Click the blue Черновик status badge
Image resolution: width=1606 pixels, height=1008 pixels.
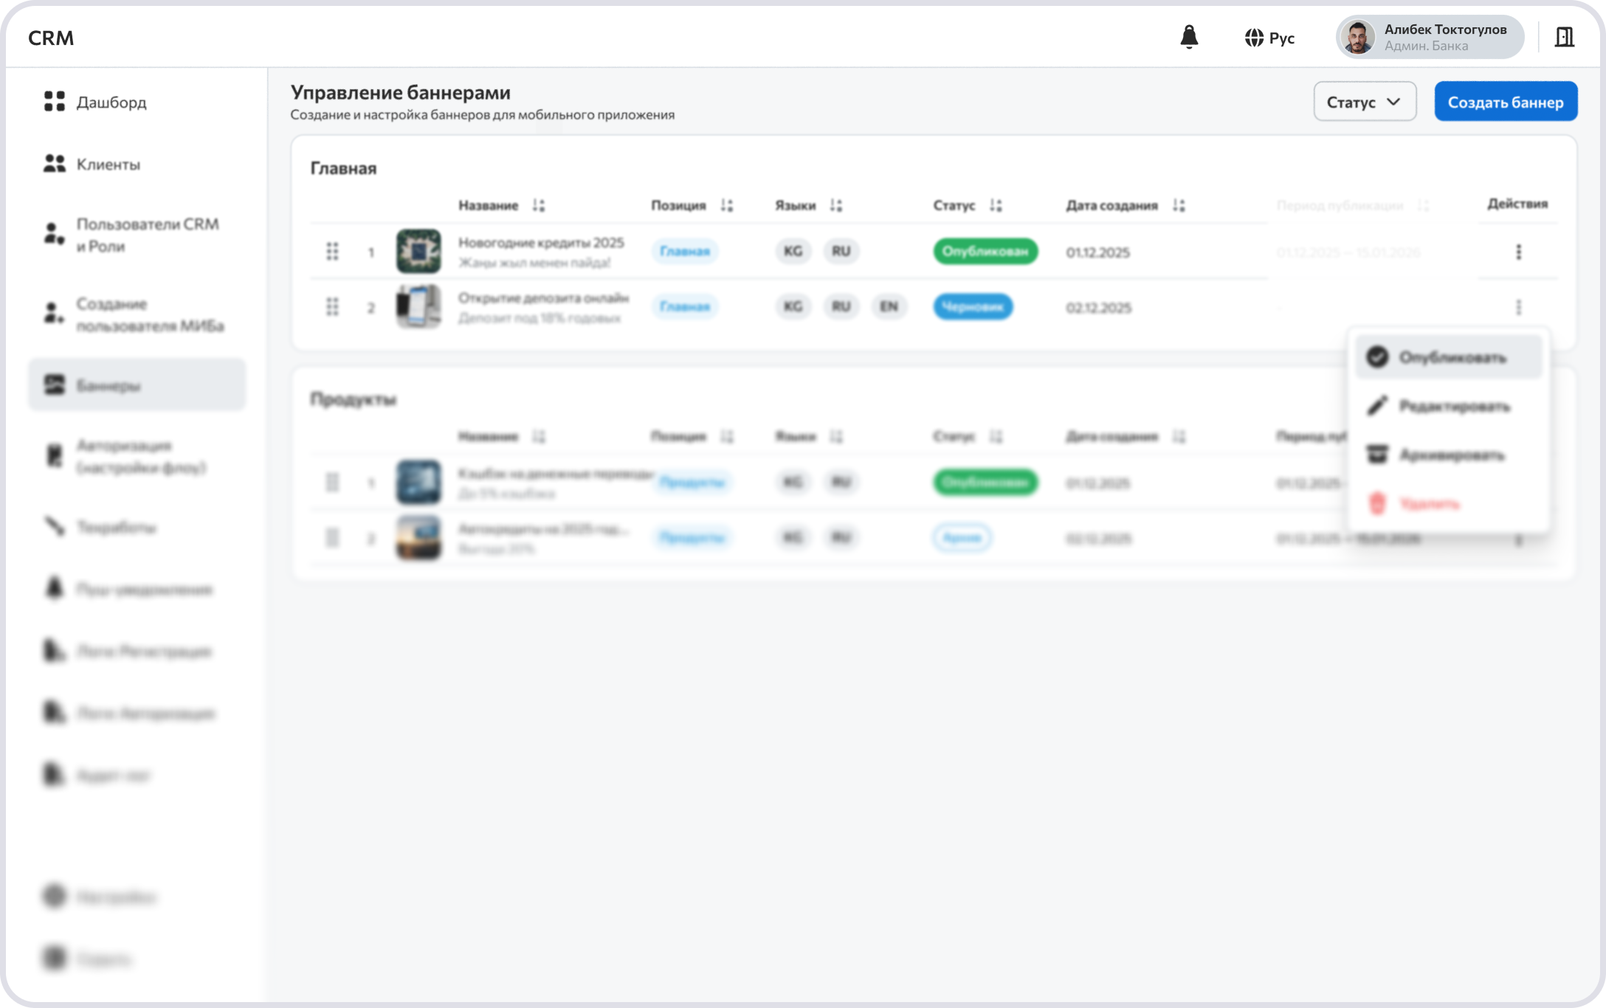click(x=973, y=307)
